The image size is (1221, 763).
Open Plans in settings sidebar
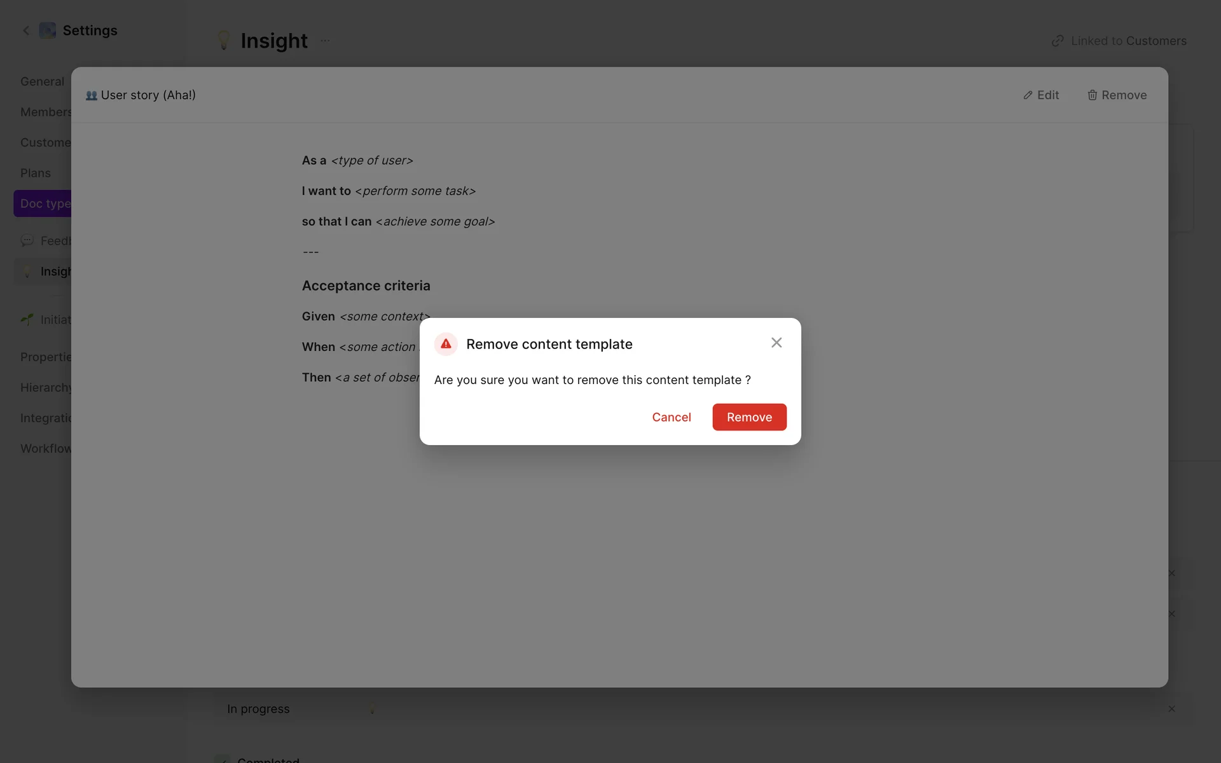pyautogui.click(x=35, y=173)
